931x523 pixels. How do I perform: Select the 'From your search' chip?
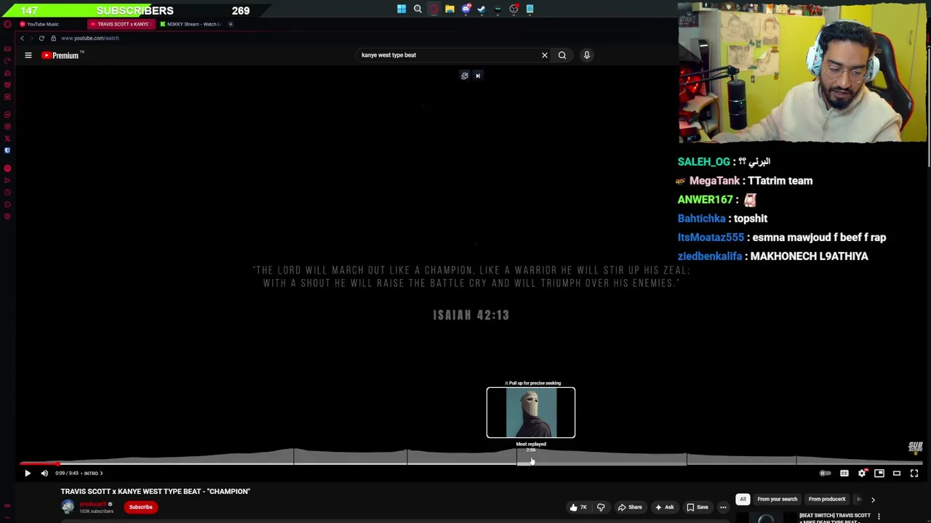777,499
